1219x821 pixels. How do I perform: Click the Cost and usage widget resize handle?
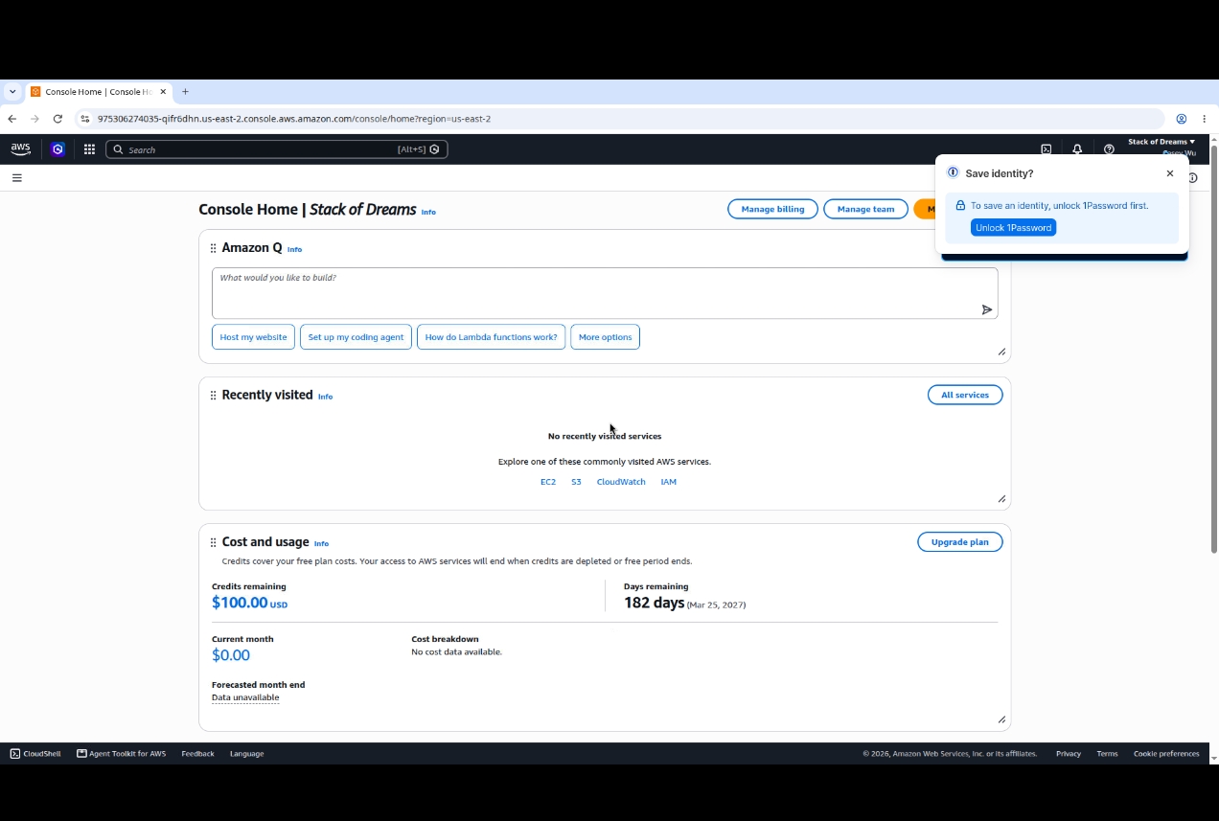(1001, 719)
